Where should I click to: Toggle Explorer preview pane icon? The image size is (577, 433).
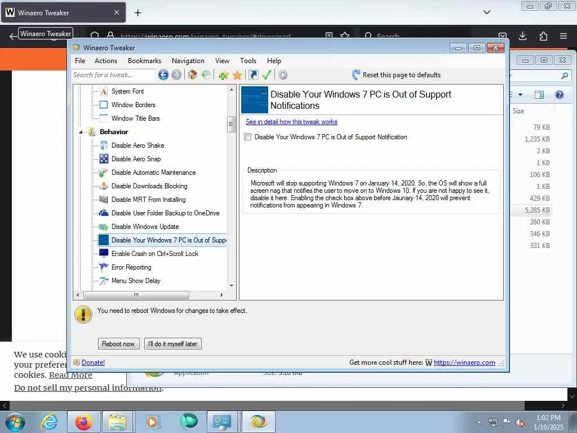point(539,95)
